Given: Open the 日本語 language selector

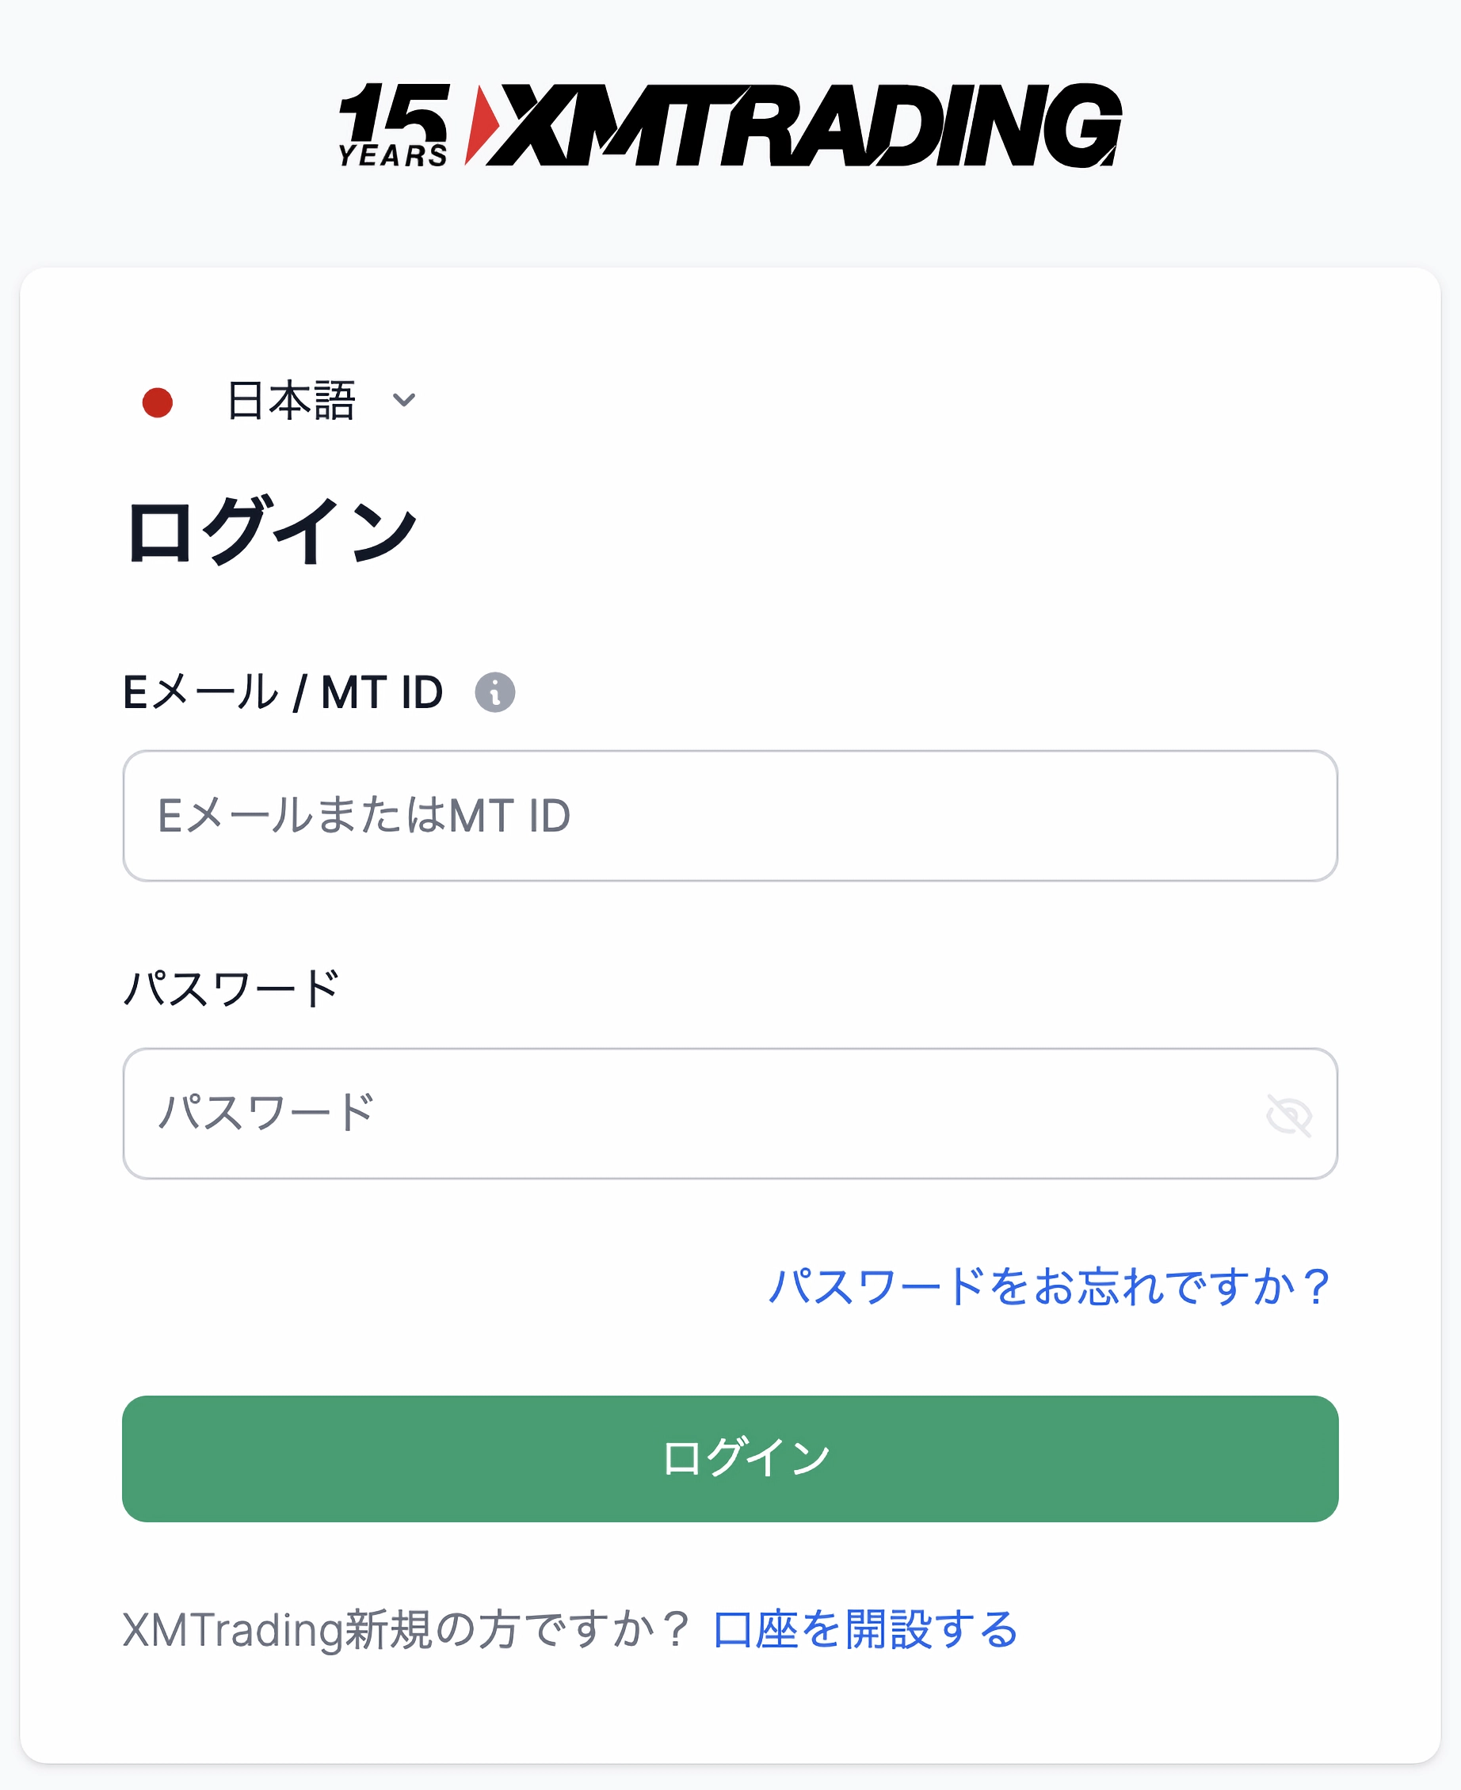Looking at the screenshot, I should (x=292, y=401).
